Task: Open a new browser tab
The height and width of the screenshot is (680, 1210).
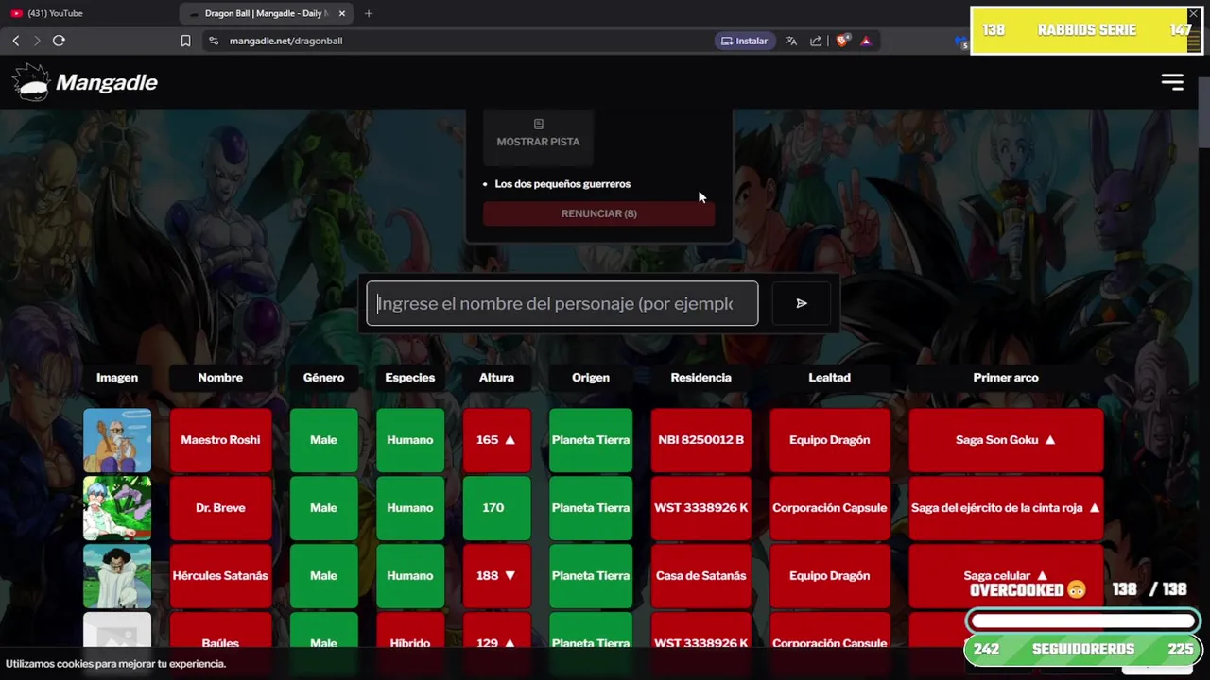Action: click(369, 13)
